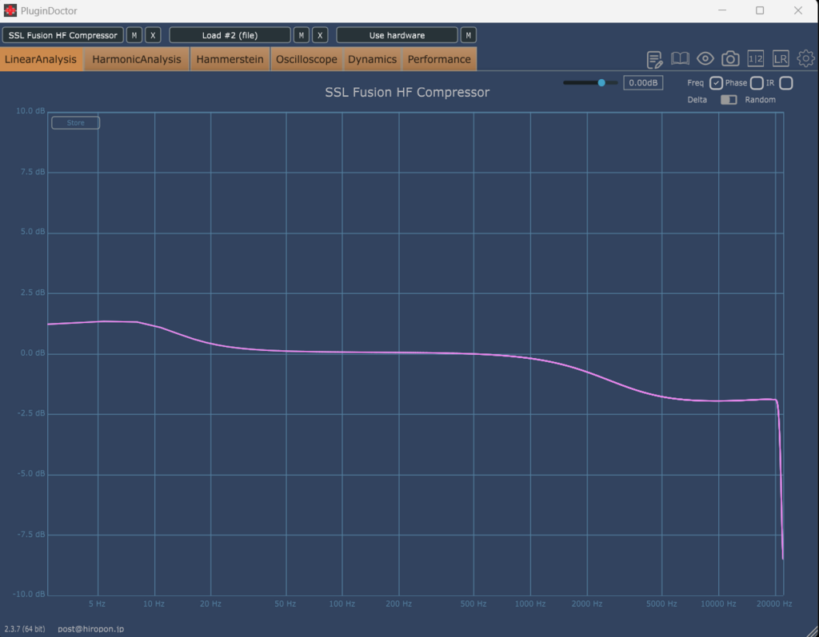
Task: Open the Hammerstein tab
Action: pos(230,59)
